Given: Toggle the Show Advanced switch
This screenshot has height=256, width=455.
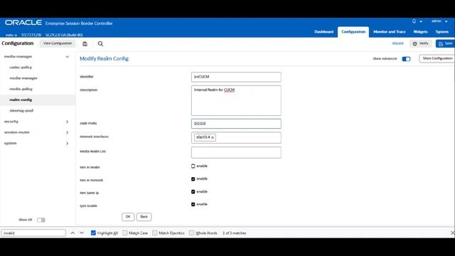Looking at the screenshot, I should click(x=406, y=59).
